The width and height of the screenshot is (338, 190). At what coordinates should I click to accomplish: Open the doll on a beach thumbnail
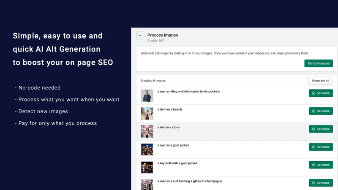tap(147, 114)
